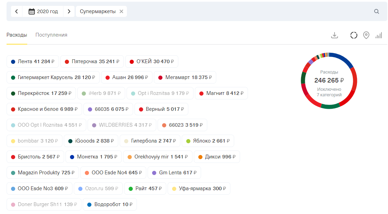Pick the Райт 457 ₽ chip
Viewport: 388px width, 214px height.
145,188
